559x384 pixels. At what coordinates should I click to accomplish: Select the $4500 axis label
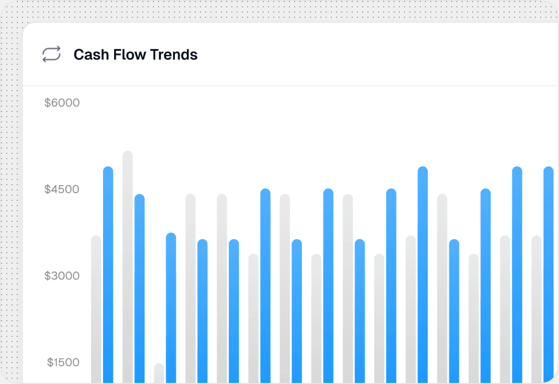pos(62,189)
